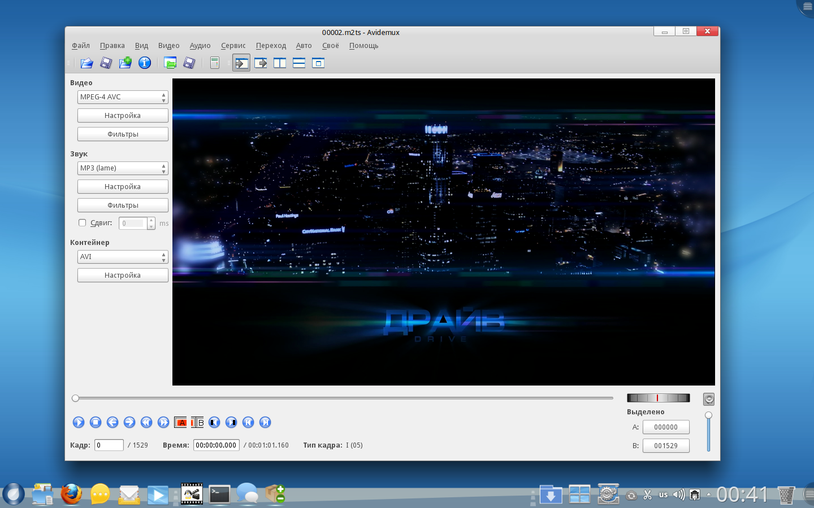Viewport: 814px width, 508px height.
Task: Click the Play button in playback controls
Action: pos(79,422)
